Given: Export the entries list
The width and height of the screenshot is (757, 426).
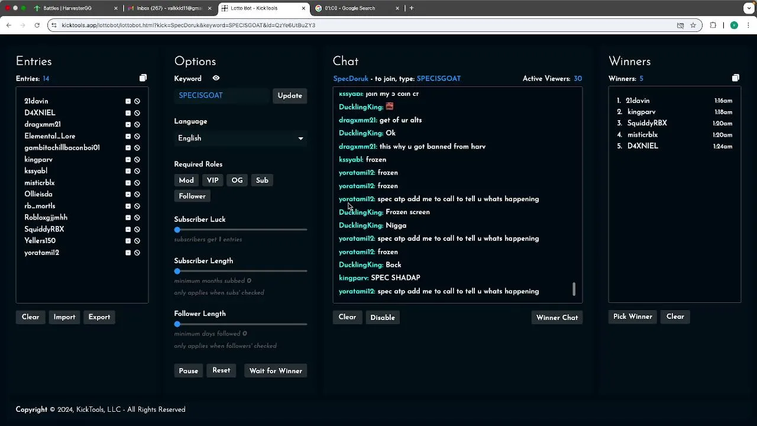Looking at the screenshot, I should (99, 317).
